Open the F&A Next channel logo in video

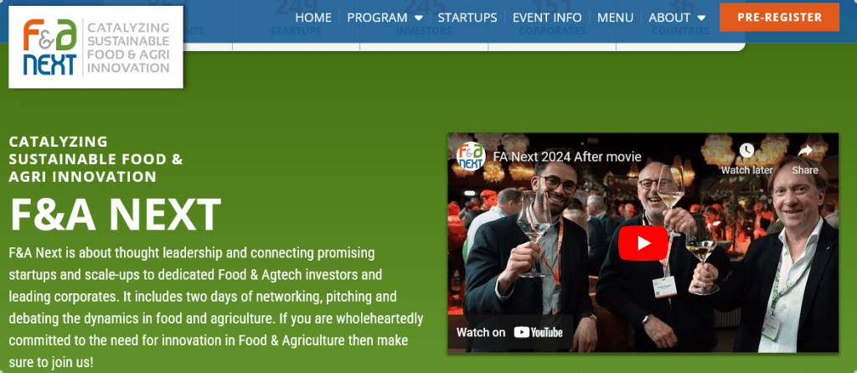(x=471, y=157)
